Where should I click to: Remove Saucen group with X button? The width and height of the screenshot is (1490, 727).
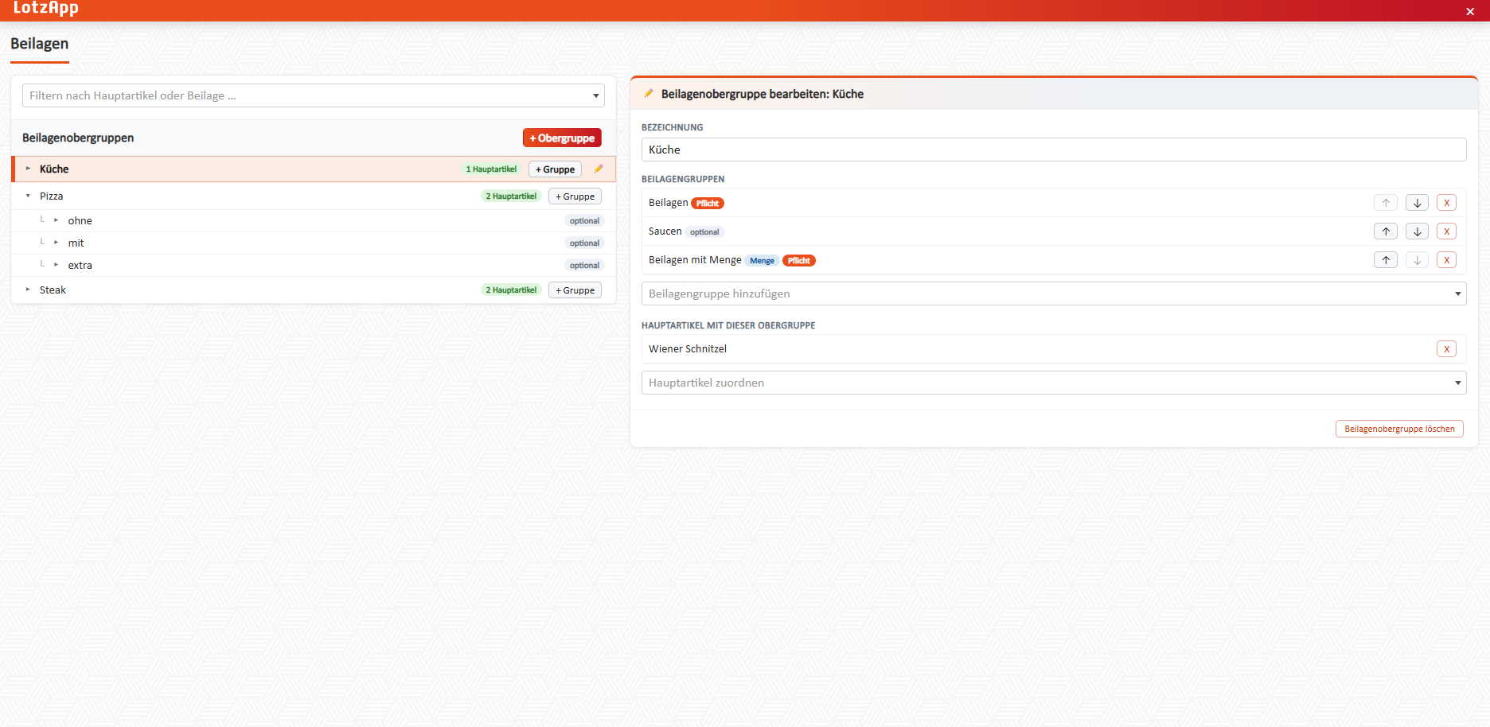click(x=1446, y=231)
